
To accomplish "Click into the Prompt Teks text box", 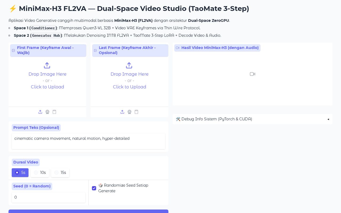I will tap(88, 141).
